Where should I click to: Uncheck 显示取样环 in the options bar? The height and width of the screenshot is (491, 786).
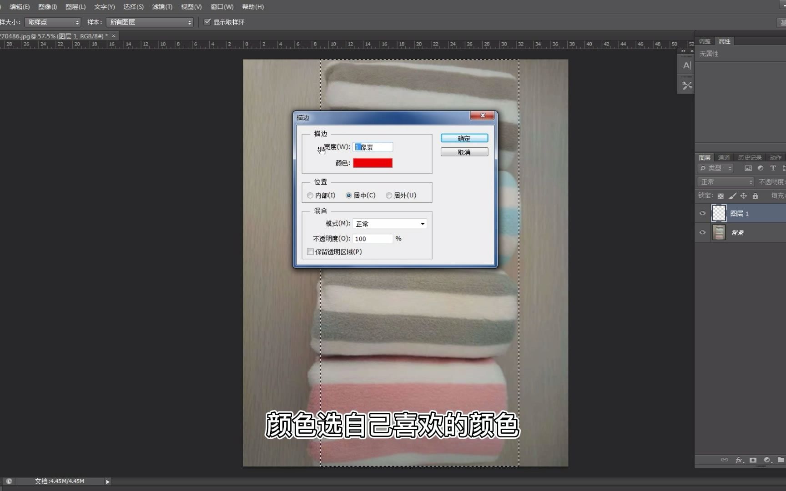pos(208,21)
